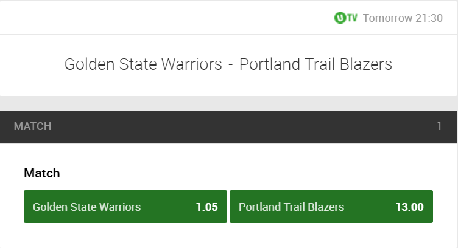Click the dash between the team names
Viewport: 458px width, 248px height.
231,65
